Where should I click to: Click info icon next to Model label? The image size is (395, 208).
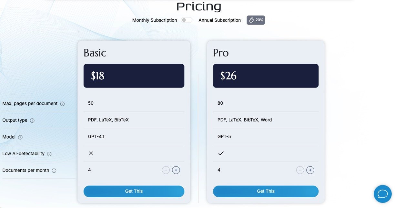[x=20, y=137]
